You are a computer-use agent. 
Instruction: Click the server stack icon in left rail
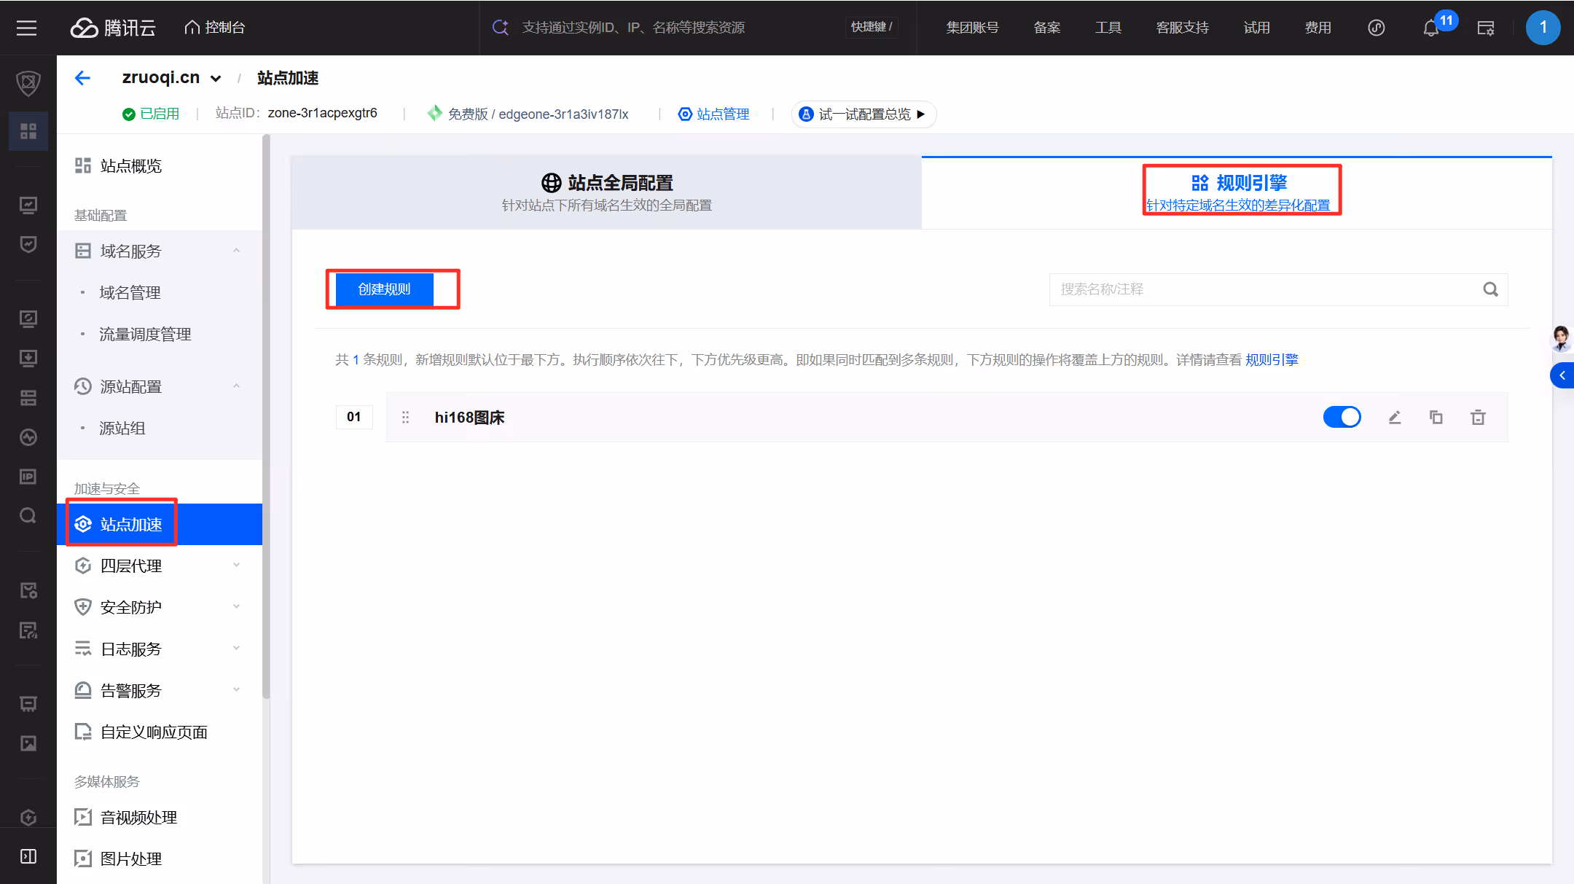(x=28, y=398)
